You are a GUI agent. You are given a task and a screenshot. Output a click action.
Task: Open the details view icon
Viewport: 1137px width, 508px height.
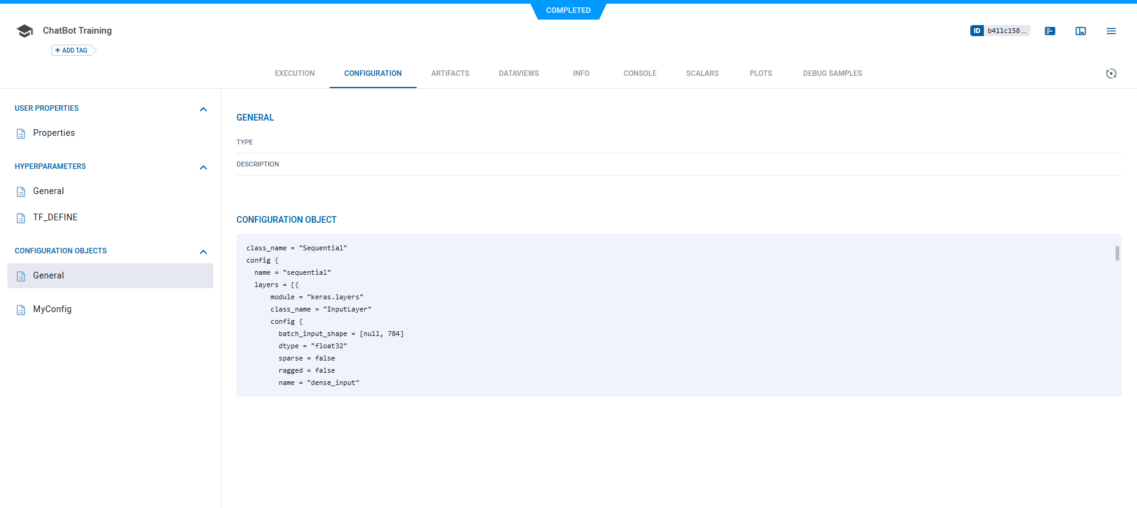click(1050, 31)
